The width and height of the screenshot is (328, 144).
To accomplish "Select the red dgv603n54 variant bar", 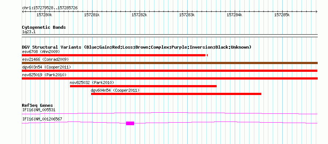I will (170, 71).
